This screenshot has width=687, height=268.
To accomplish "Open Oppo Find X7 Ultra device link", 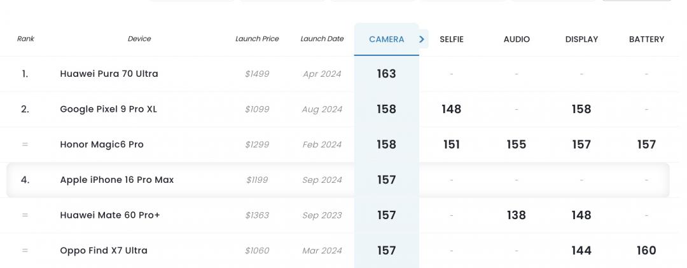I will [x=104, y=251].
